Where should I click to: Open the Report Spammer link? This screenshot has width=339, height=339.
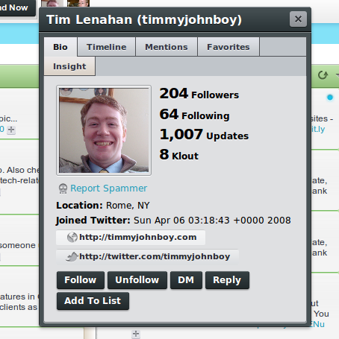pos(109,188)
